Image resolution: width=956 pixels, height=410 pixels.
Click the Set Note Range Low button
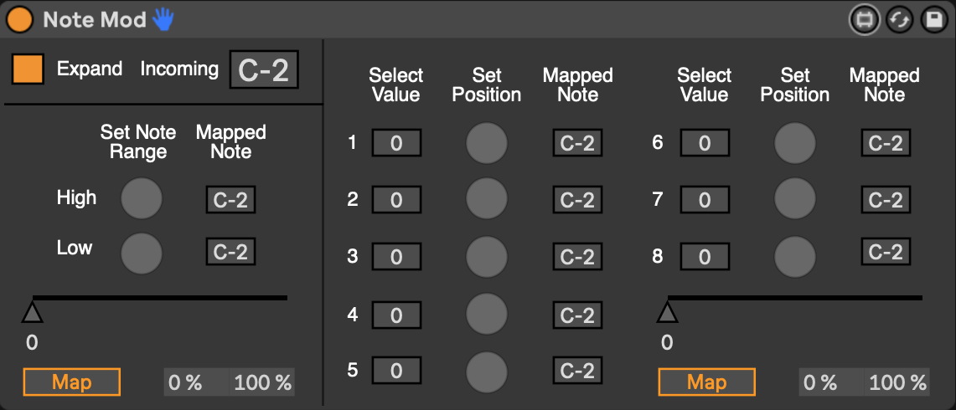(142, 253)
